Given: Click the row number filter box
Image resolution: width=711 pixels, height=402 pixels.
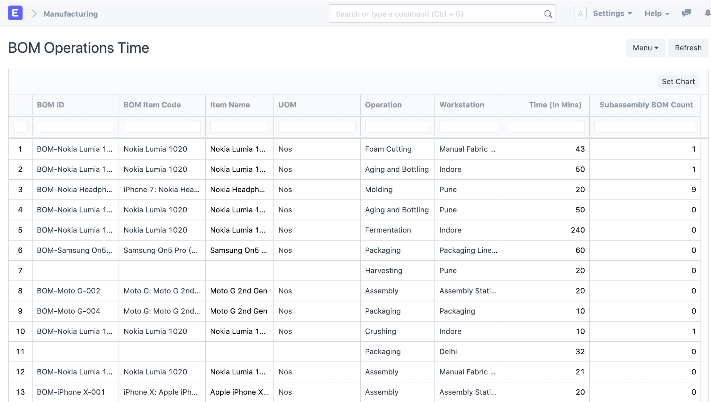Looking at the screenshot, I should click(x=20, y=127).
